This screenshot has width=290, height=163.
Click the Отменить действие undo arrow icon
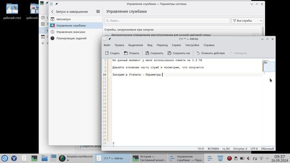coord(198,53)
